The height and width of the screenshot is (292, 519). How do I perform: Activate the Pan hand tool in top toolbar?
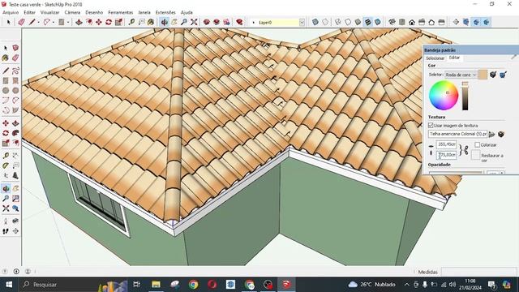(x=174, y=22)
